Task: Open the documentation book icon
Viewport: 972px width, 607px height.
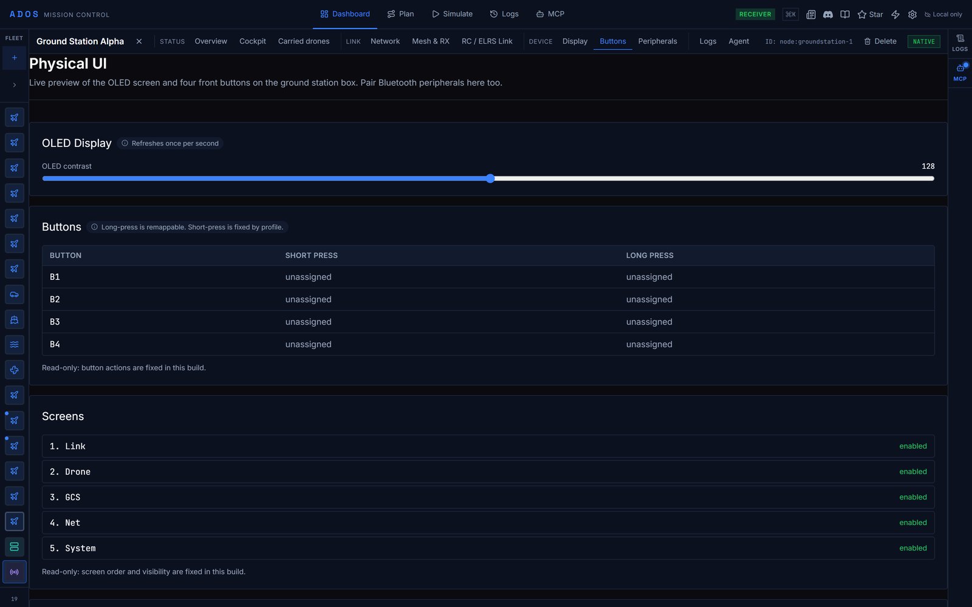Action: tap(844, 14)
